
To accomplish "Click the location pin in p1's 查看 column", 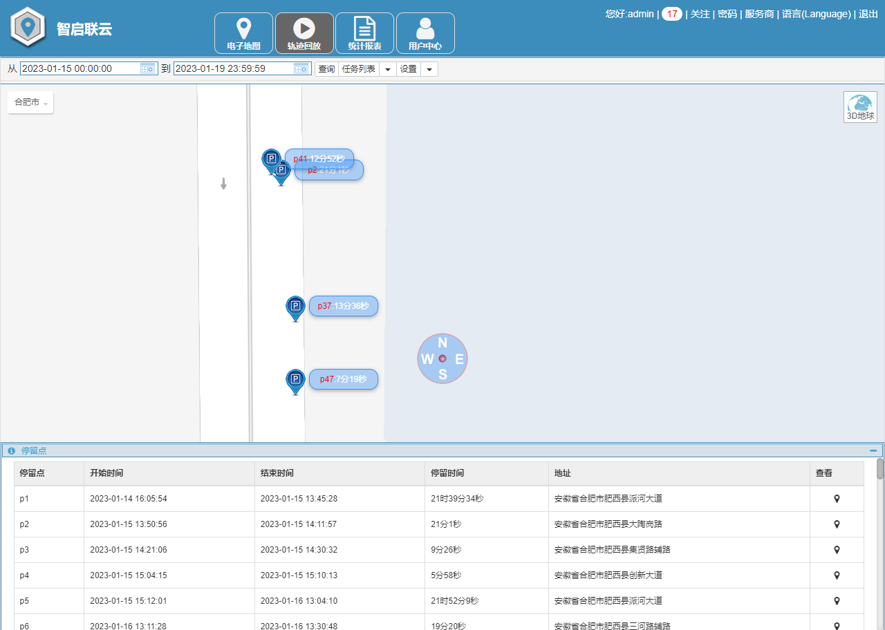I will point(837,498).
